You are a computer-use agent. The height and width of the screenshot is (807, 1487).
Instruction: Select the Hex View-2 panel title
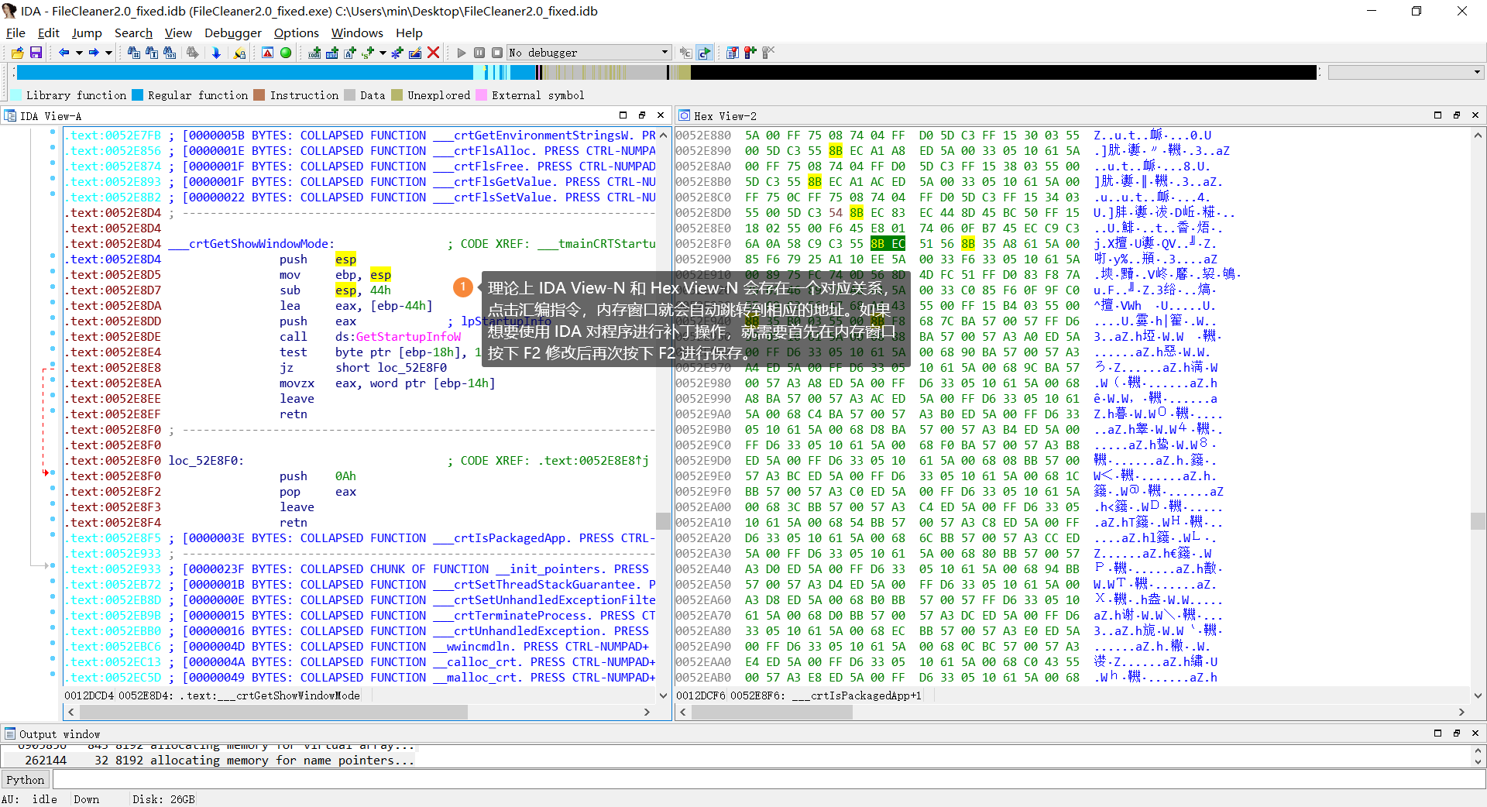tap(725, 116)
